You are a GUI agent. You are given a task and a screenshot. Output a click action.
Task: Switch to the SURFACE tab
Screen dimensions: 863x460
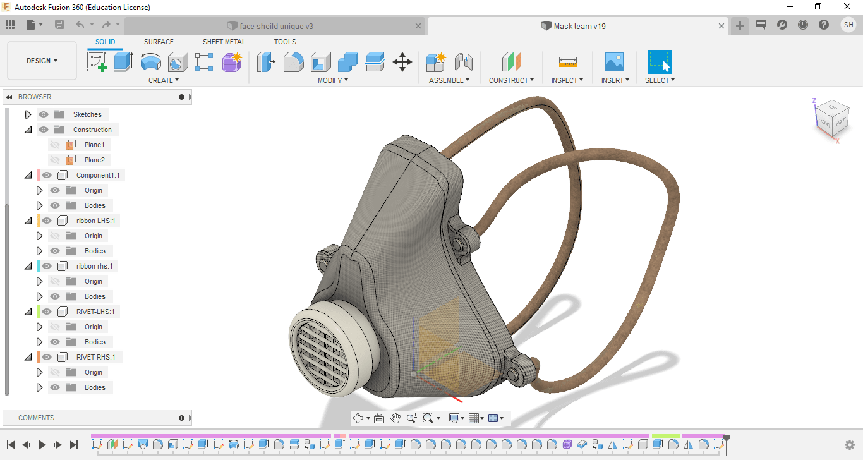[x=159, y=42]
